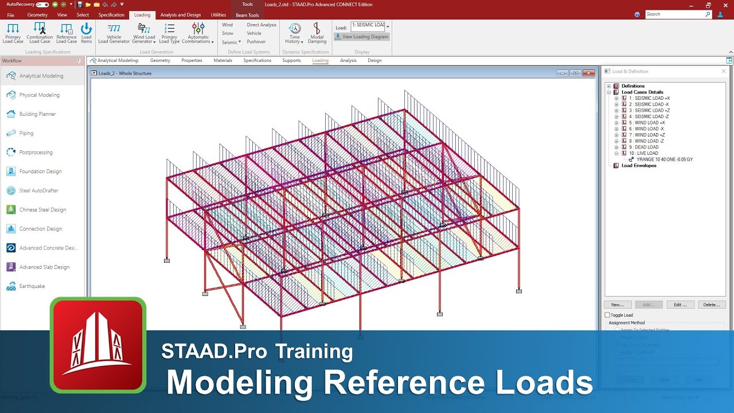Go to the Materials page tab
Screen dimensions: 734x413
click(x=222, y=60)
